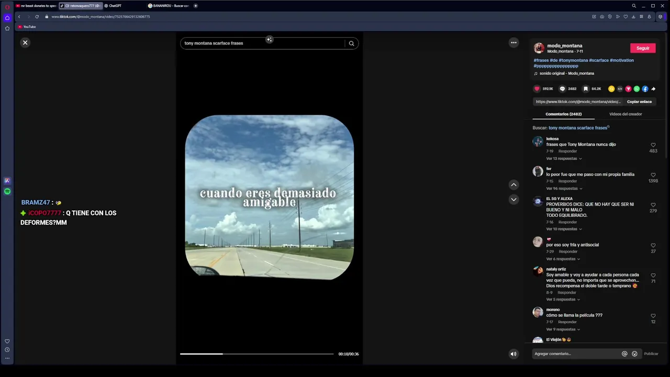This screenshot has width=670, height=377.
Task: Open Opera sidebar home icon
Action: (x=7, y=18)
